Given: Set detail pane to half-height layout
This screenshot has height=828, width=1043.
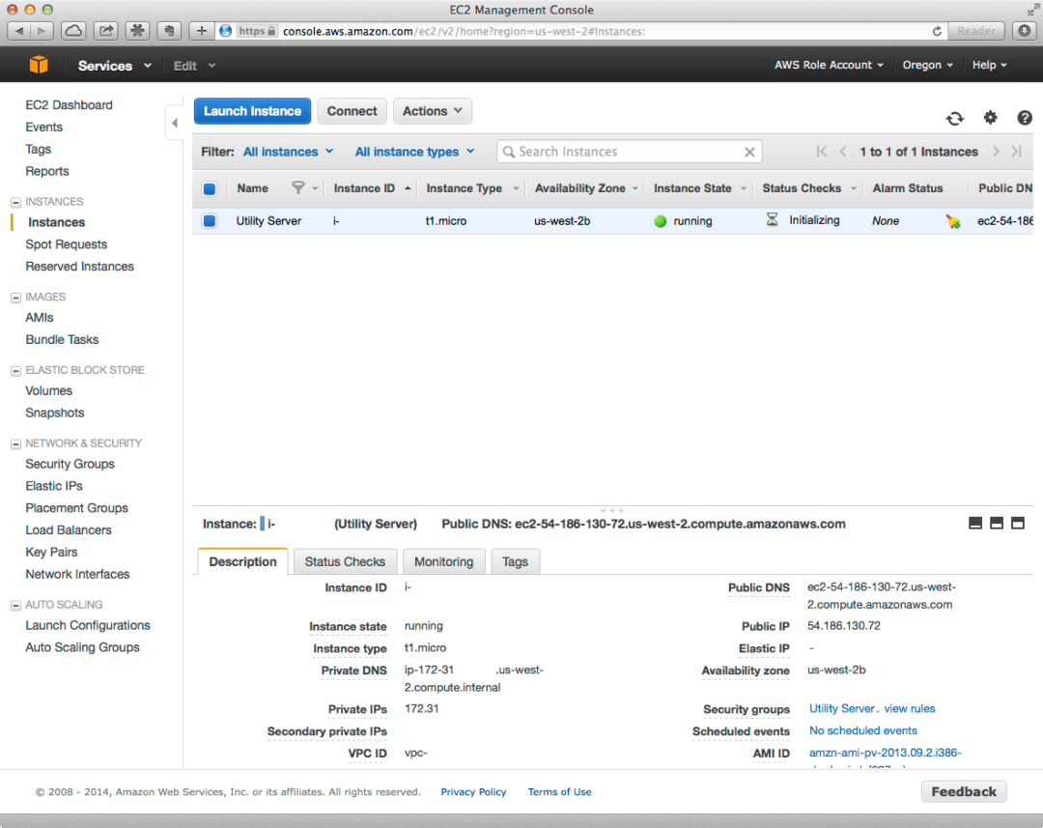Looking at the screenshot, I should point(997,523).
